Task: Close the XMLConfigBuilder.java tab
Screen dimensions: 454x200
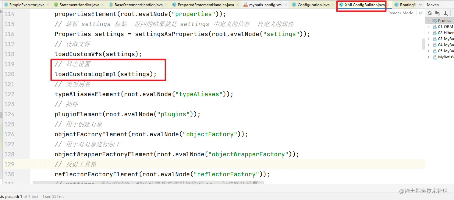Action: 388,5
